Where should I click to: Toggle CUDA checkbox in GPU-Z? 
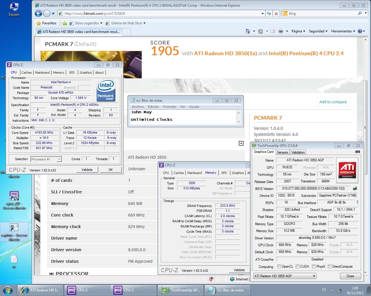tap(297, 267)
